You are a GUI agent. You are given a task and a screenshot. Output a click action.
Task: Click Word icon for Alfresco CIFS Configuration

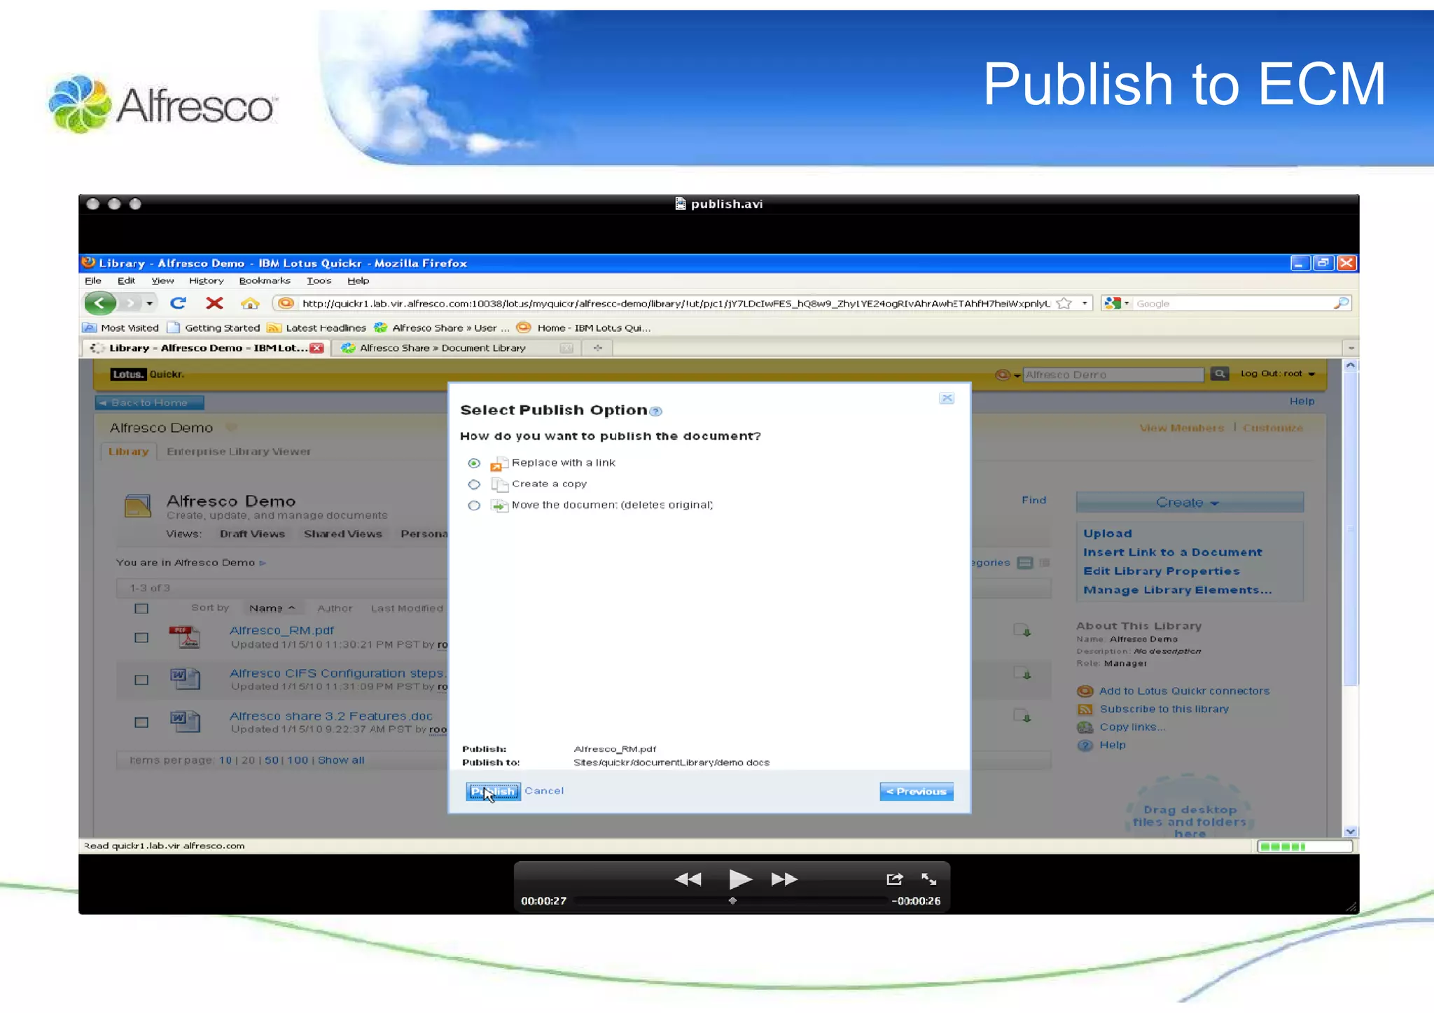click(x=185, y=679)
